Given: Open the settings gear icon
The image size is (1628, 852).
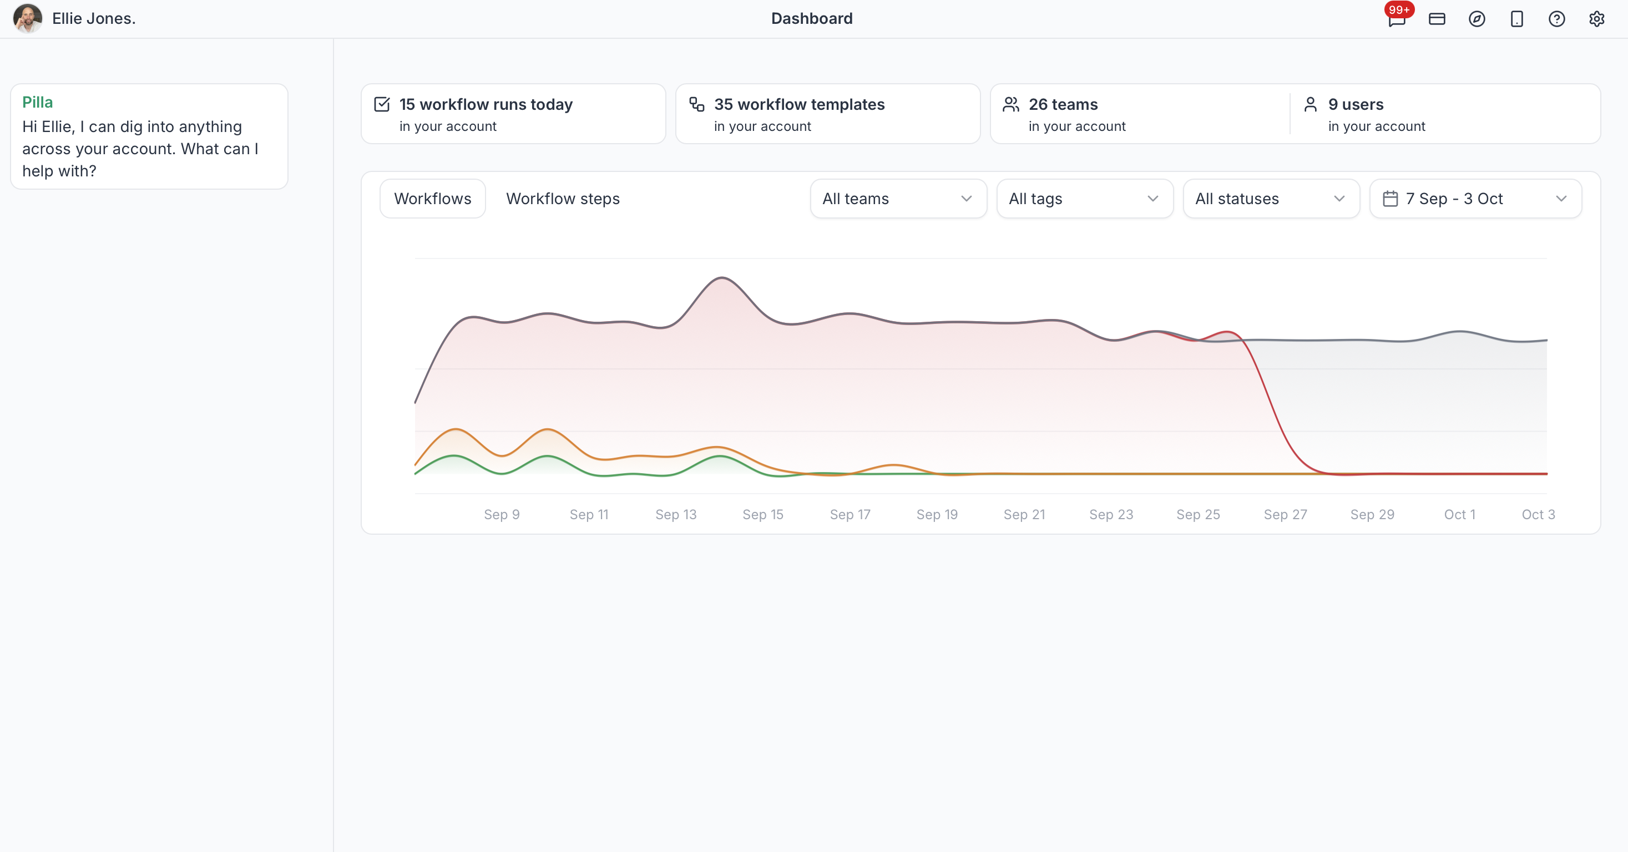Looking at the screenshot, I should 1596,19.
